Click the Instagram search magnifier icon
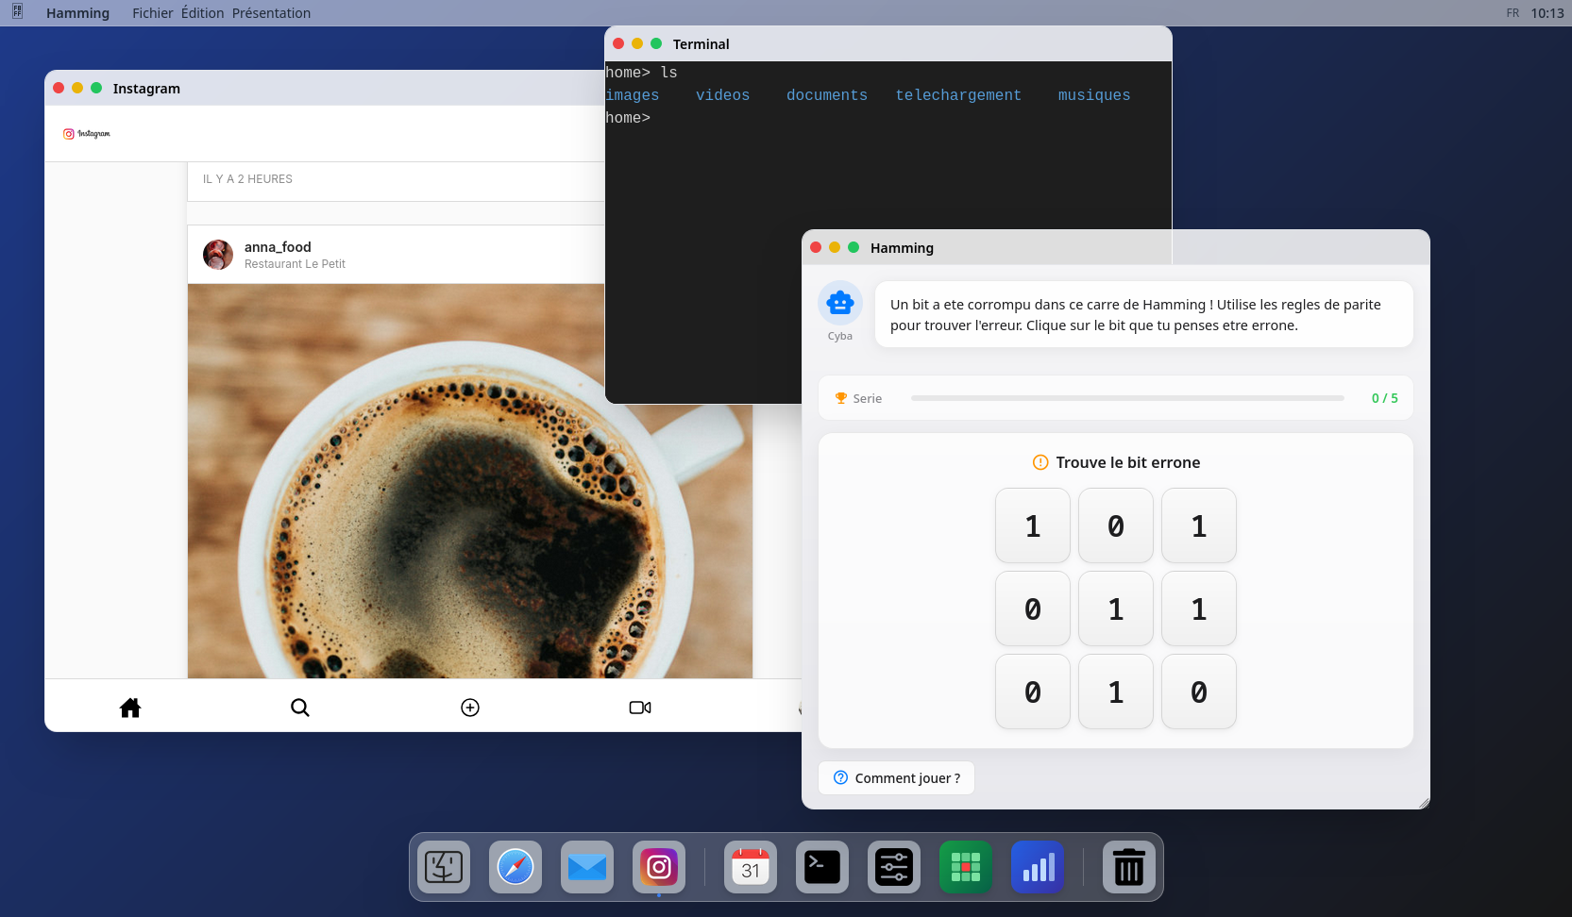1572x917 pixels. click(x=300, y=708)
